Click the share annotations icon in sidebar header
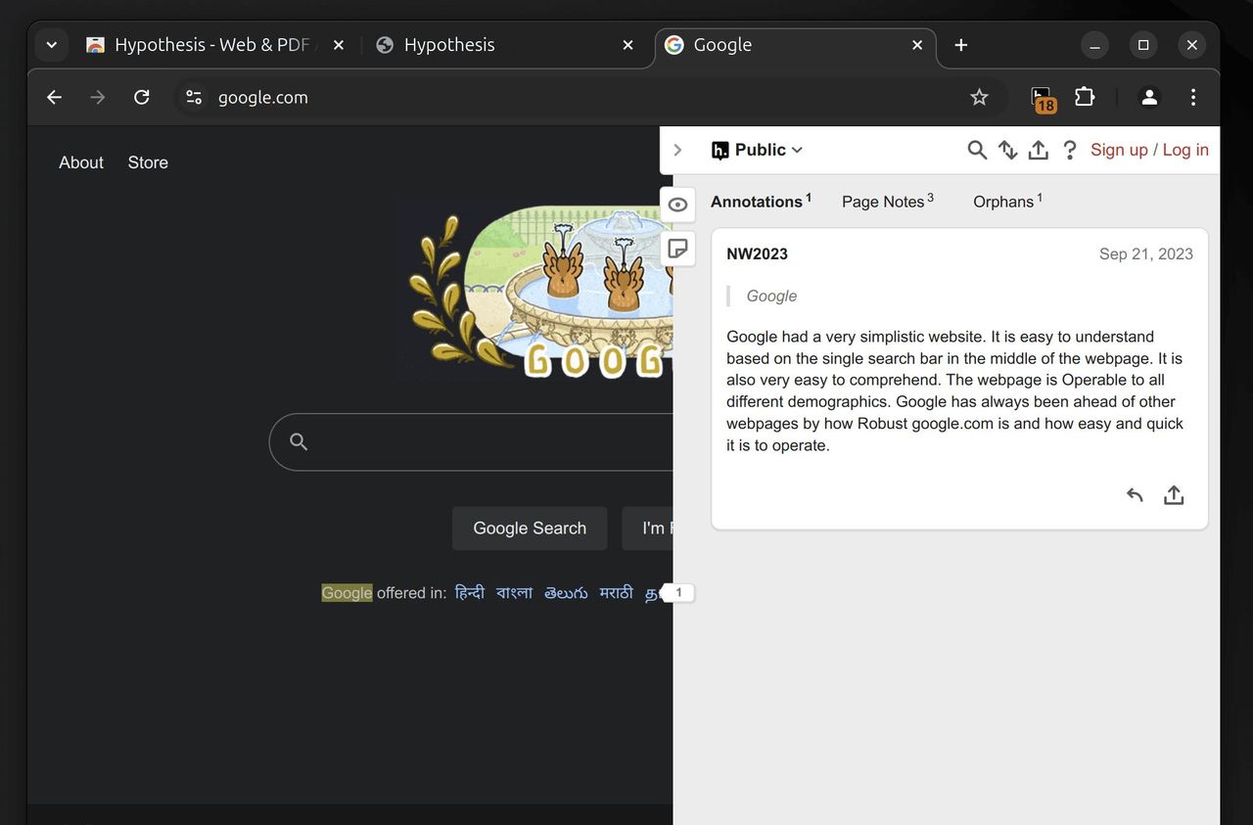This screenshot has width=1253, height=825. [1039, 150]
